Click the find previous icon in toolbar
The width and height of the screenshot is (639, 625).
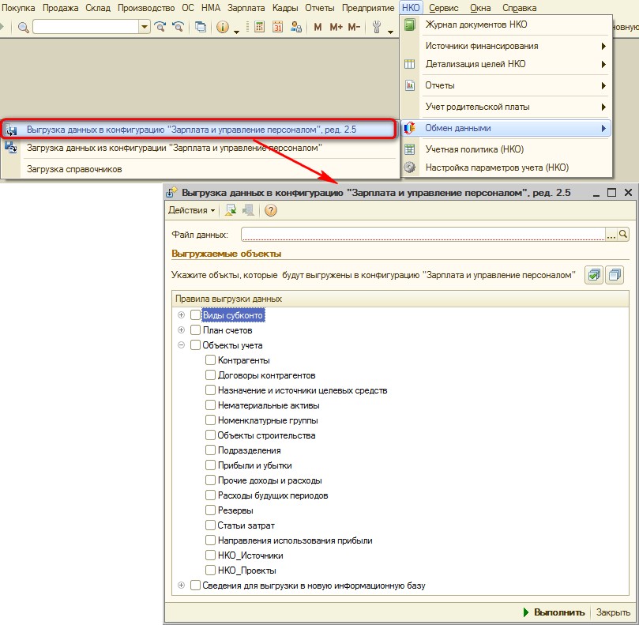(x=178, y=27)
